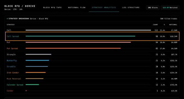Click the Call Spread notional $18.24M

pos(174,36)
